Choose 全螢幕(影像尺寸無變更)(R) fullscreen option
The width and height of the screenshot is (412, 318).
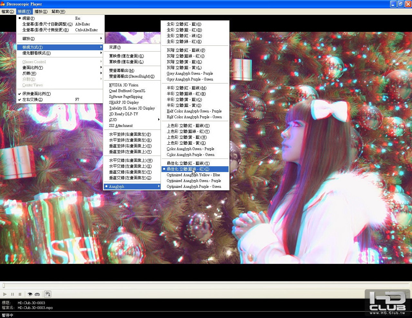pos(60,30)
